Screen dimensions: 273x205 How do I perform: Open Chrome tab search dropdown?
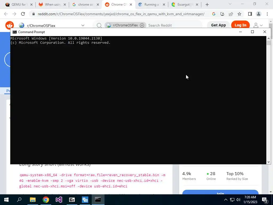[x=230, y=4]
